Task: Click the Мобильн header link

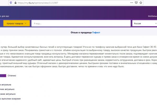Action: pyautogui.click(x=153, y=16)
